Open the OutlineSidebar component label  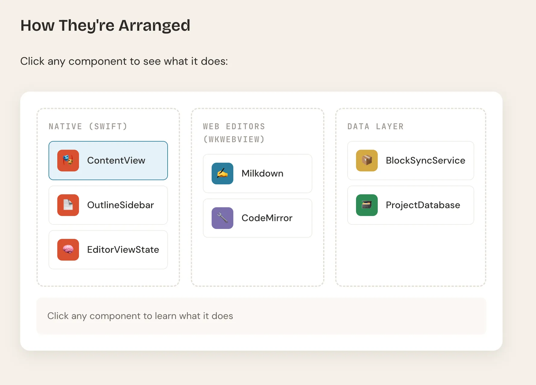[x=120, y=205]
